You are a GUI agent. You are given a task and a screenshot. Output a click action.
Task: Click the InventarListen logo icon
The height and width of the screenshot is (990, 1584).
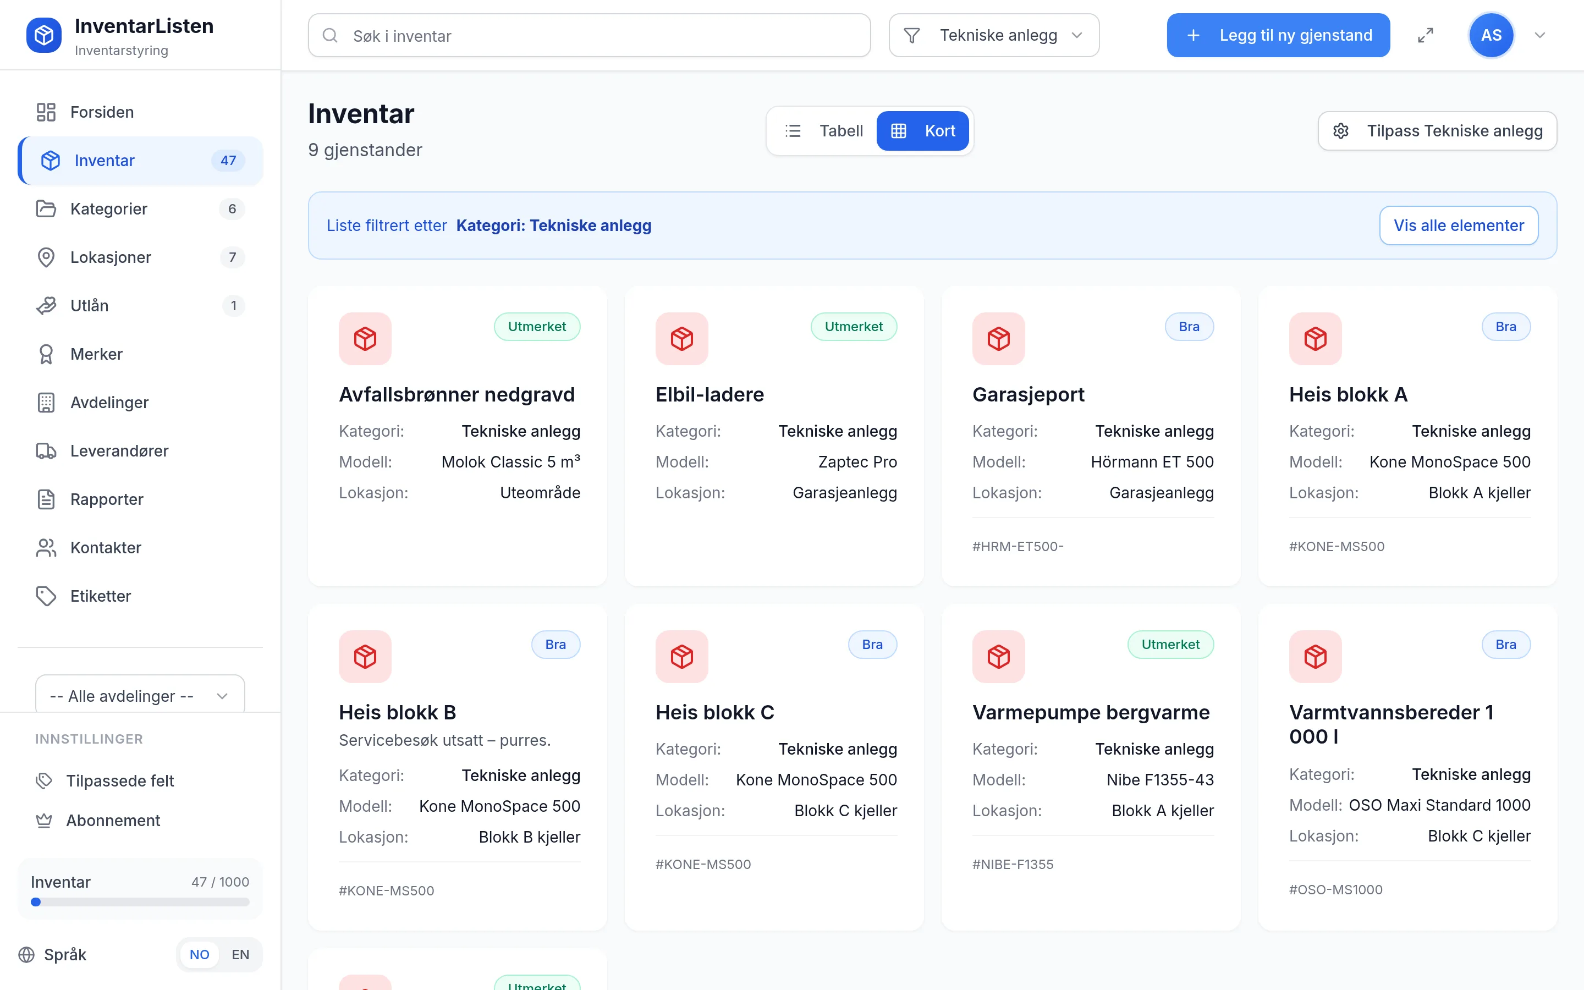pos(44,35)
